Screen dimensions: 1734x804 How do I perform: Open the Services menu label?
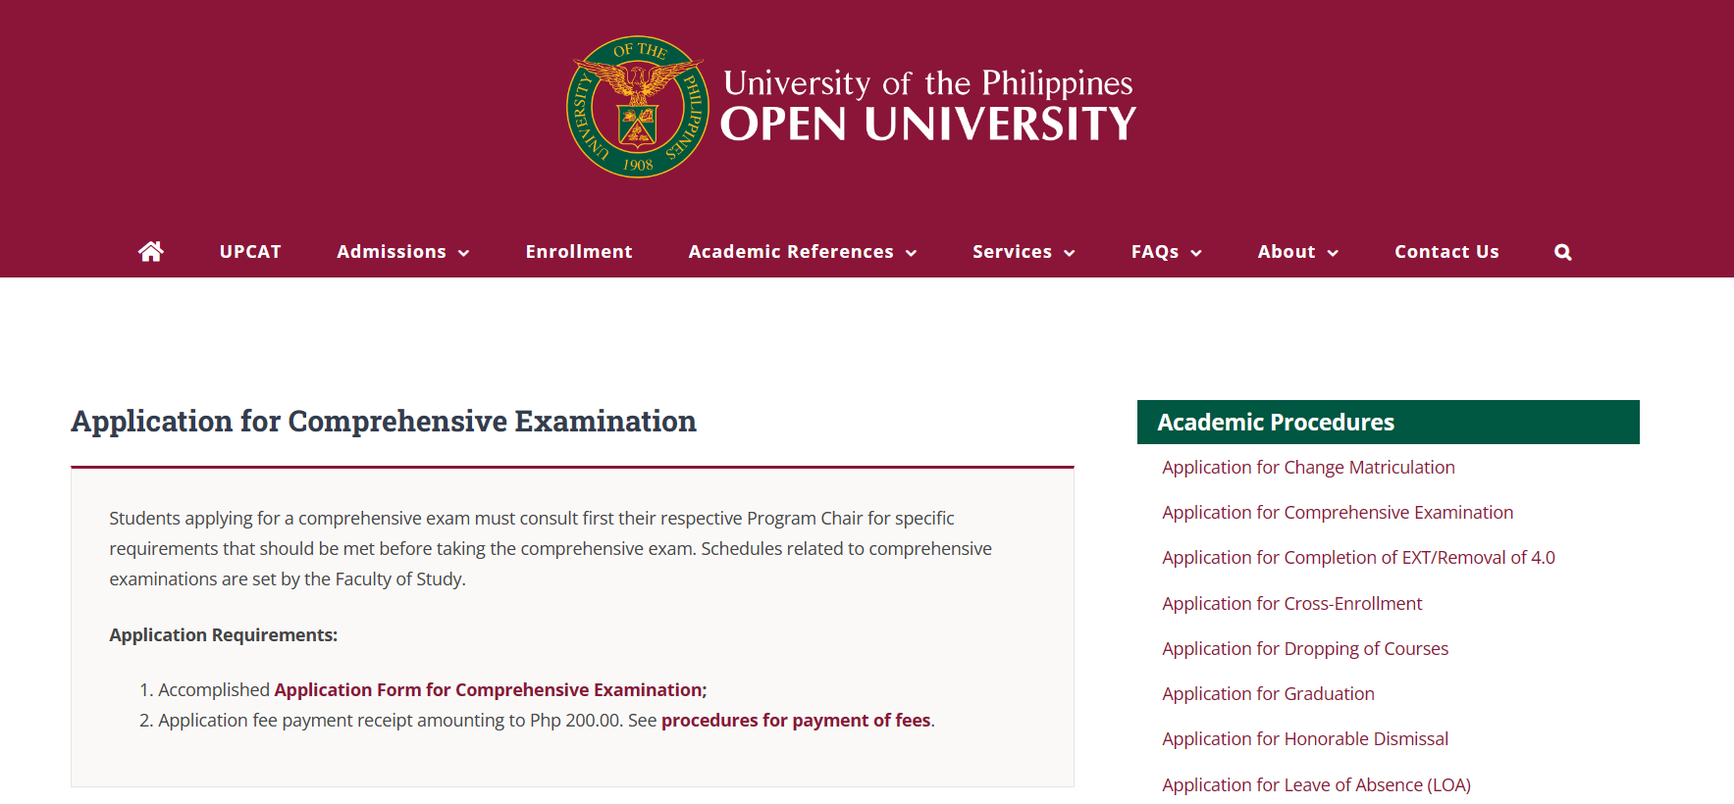tap(1012, 252)
